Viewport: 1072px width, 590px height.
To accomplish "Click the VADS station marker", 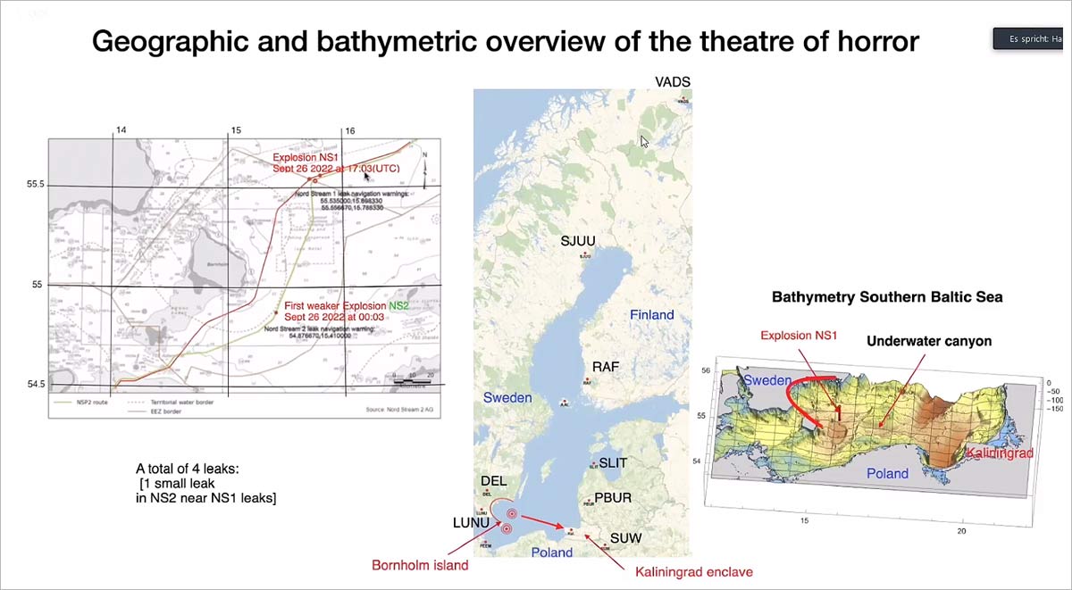I will coord(682,101).
